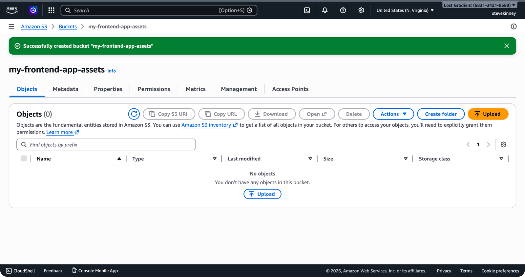Switch to the Properties tab

point(108,89)
